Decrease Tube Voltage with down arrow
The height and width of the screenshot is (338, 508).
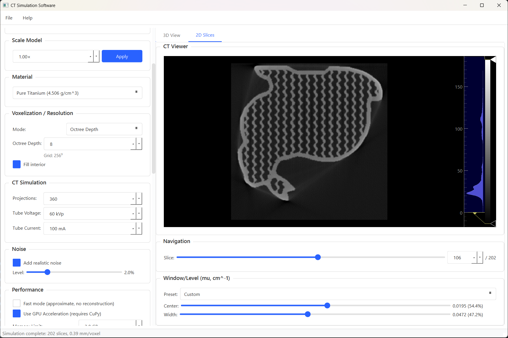coord(139,214)
